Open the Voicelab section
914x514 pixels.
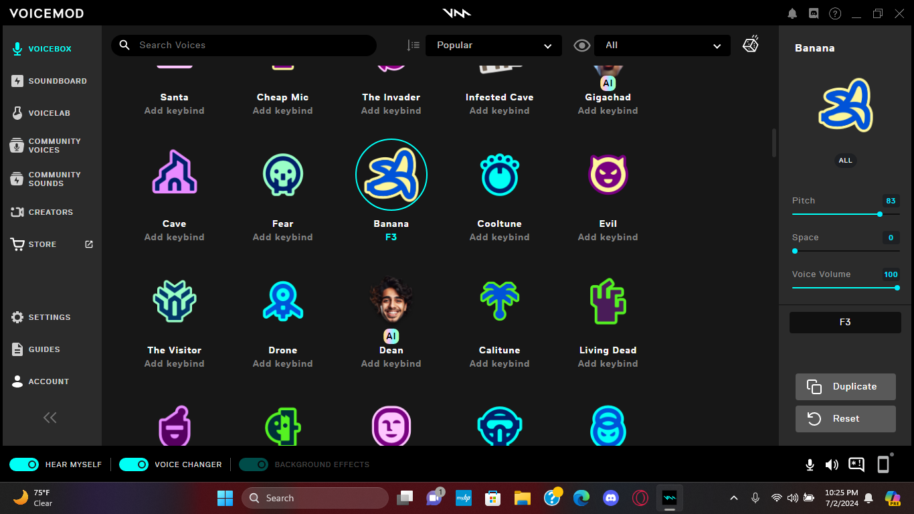click(49, 113)
